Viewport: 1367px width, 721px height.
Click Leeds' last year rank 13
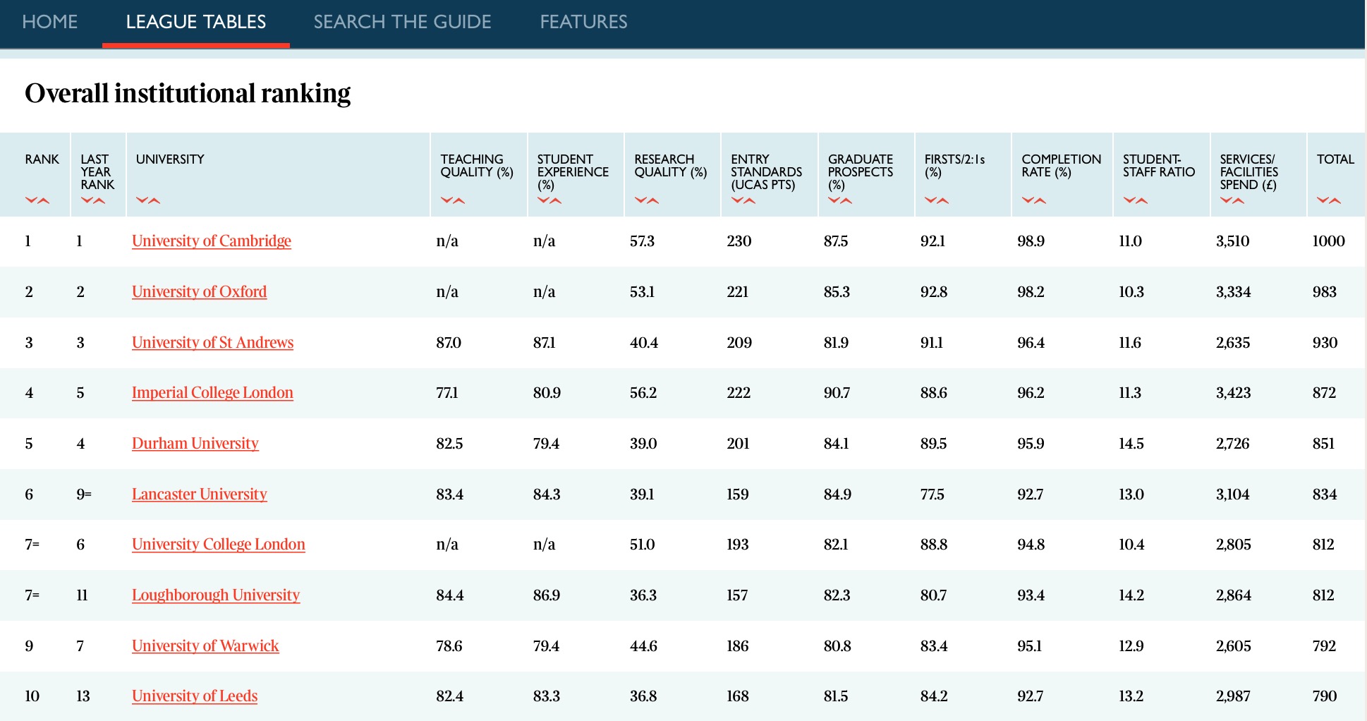pos(83,696)
